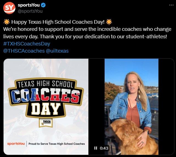Click the first sun emoji in tweet
176x157 pixels.
[7, 22]
